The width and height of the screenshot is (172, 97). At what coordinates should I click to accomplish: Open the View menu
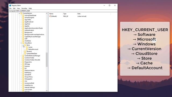click(x=19, y=8)
